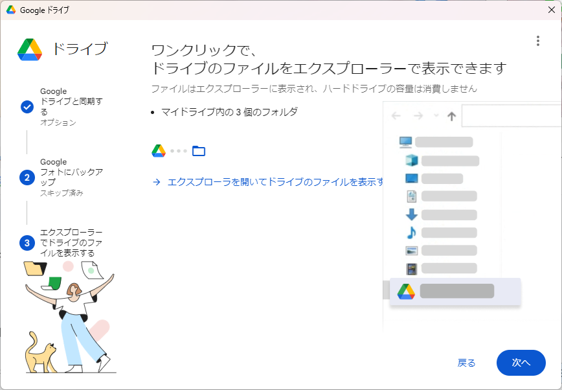Click the blue downloads arrow icon
562x390 pixels.
(412, 214)
